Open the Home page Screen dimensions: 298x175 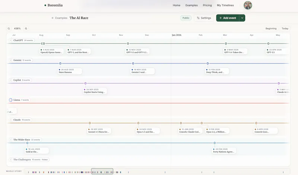176,5
